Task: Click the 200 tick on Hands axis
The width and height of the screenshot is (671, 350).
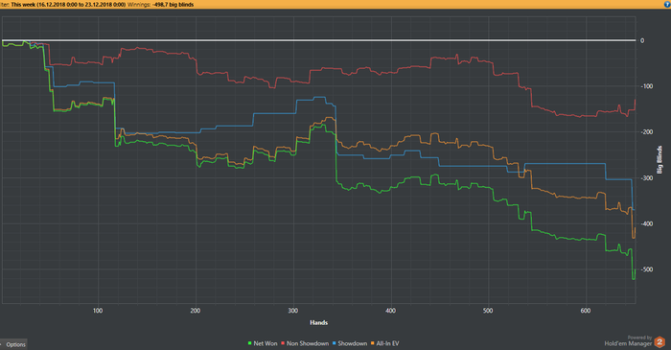Action: [196, 311]
